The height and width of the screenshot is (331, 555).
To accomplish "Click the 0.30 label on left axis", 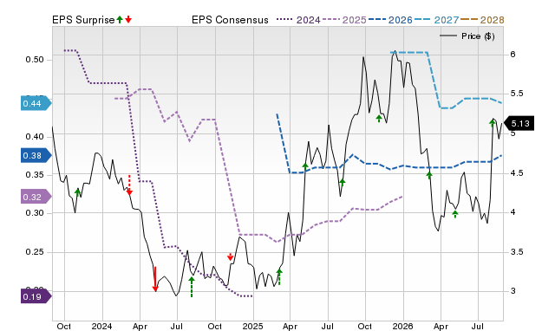I will tap(35, 213).
